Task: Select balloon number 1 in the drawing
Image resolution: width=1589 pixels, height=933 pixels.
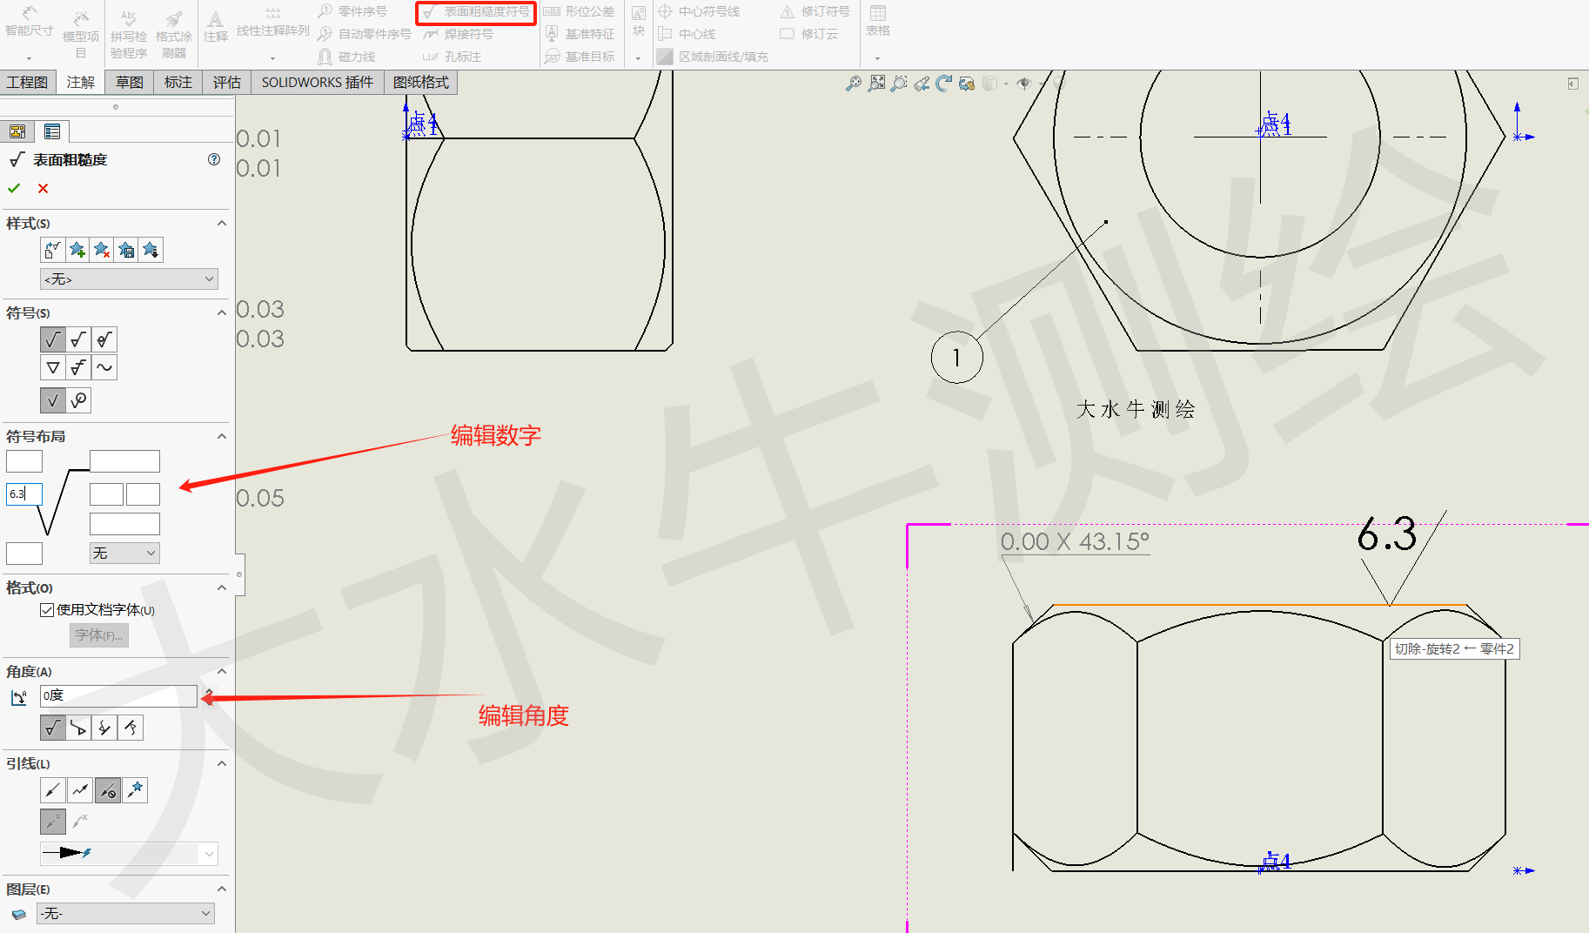Action: point(956,357)
